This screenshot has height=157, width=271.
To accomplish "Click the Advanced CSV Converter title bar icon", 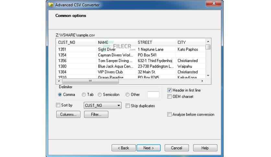I will tap(51, 5).
